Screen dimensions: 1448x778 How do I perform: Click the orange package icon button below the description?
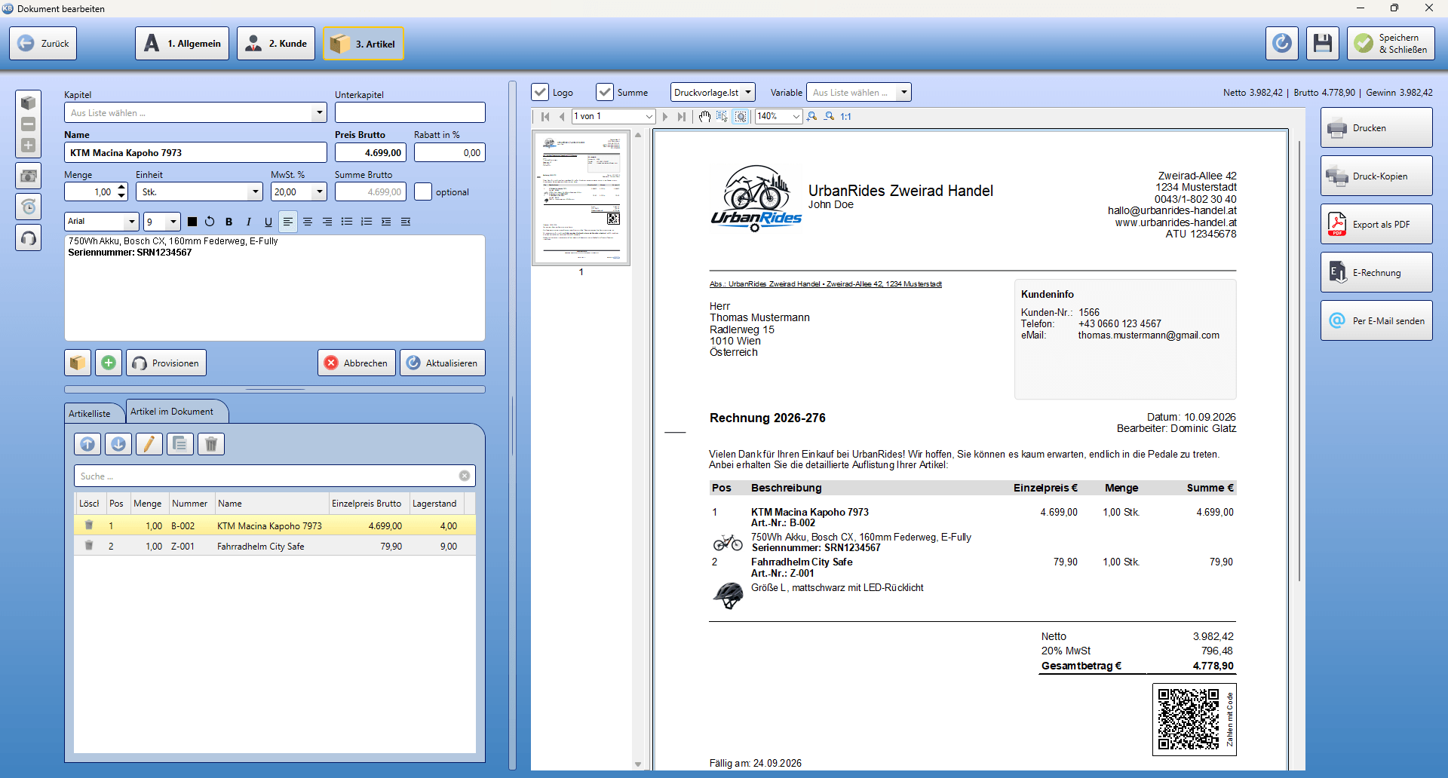pos(78,363)
